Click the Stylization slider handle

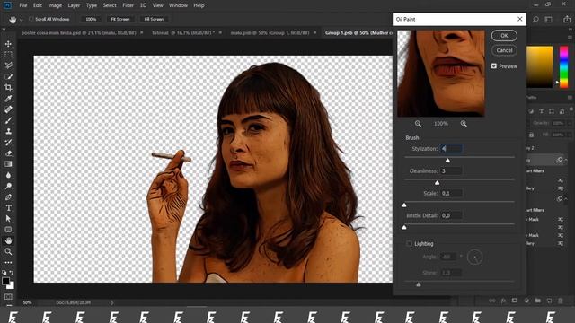(x=447, y=161)
